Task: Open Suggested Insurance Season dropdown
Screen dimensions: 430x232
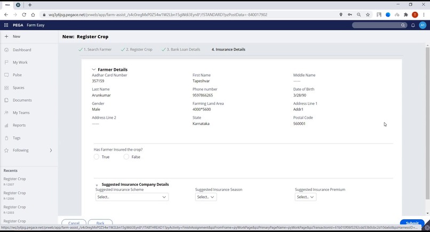Action: 206,197
